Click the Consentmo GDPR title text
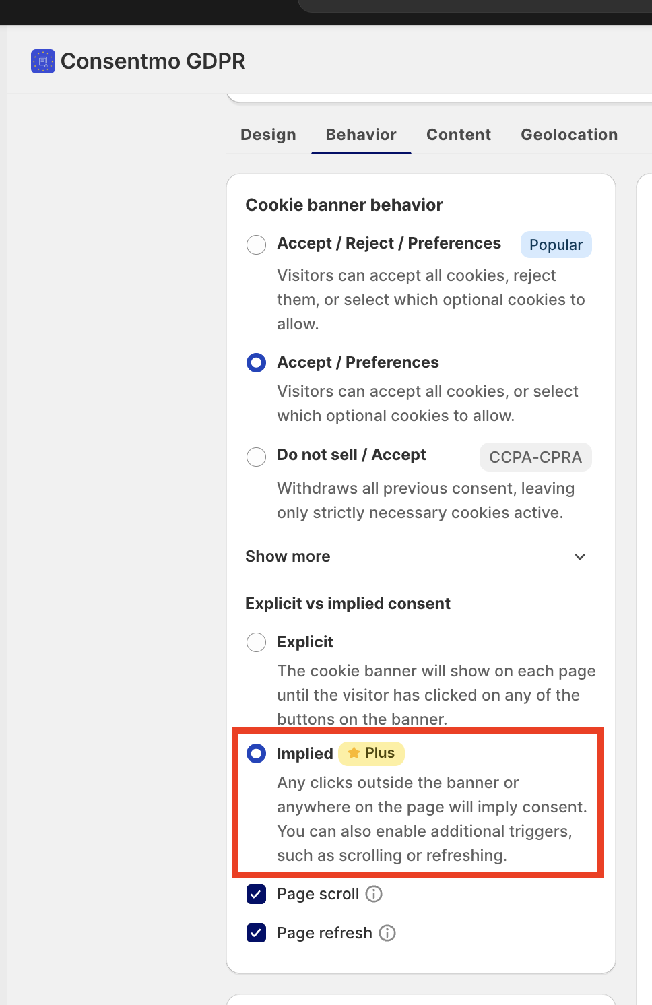 tap(153, 61)
